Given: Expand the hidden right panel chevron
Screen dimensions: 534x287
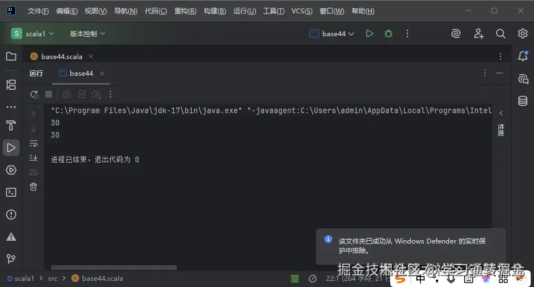Looking at the screenshot, I should point(501,113).
